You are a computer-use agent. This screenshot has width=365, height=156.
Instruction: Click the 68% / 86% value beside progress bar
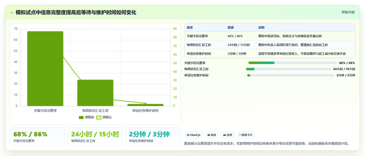click(347, 63)
